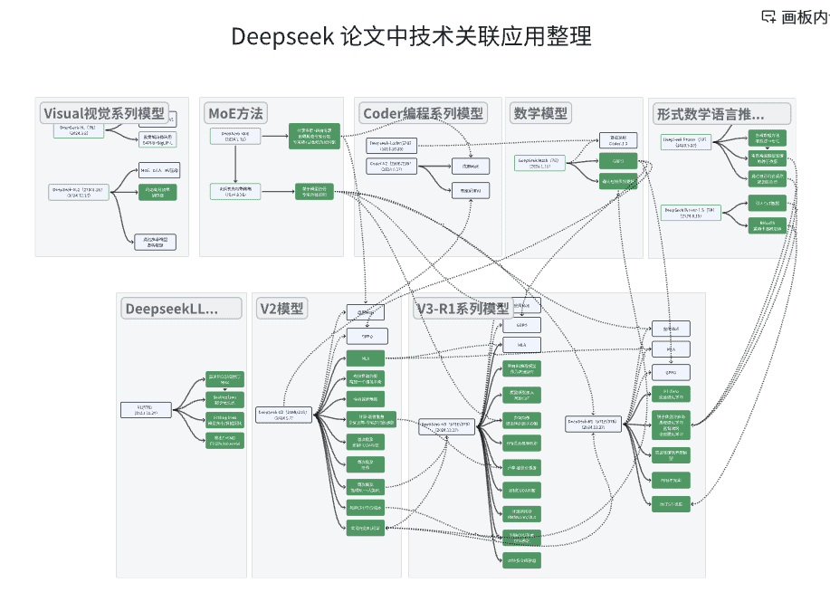Click the board comment icon at top right
Image resolution: width=830 pixels, height=592 pixels.
point(768,17)
